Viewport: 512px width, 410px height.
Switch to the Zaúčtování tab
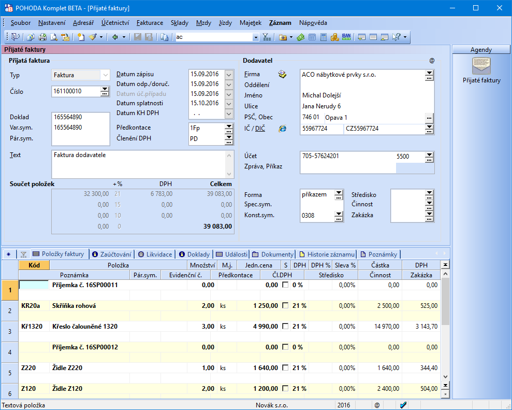(x=112, y=254)
